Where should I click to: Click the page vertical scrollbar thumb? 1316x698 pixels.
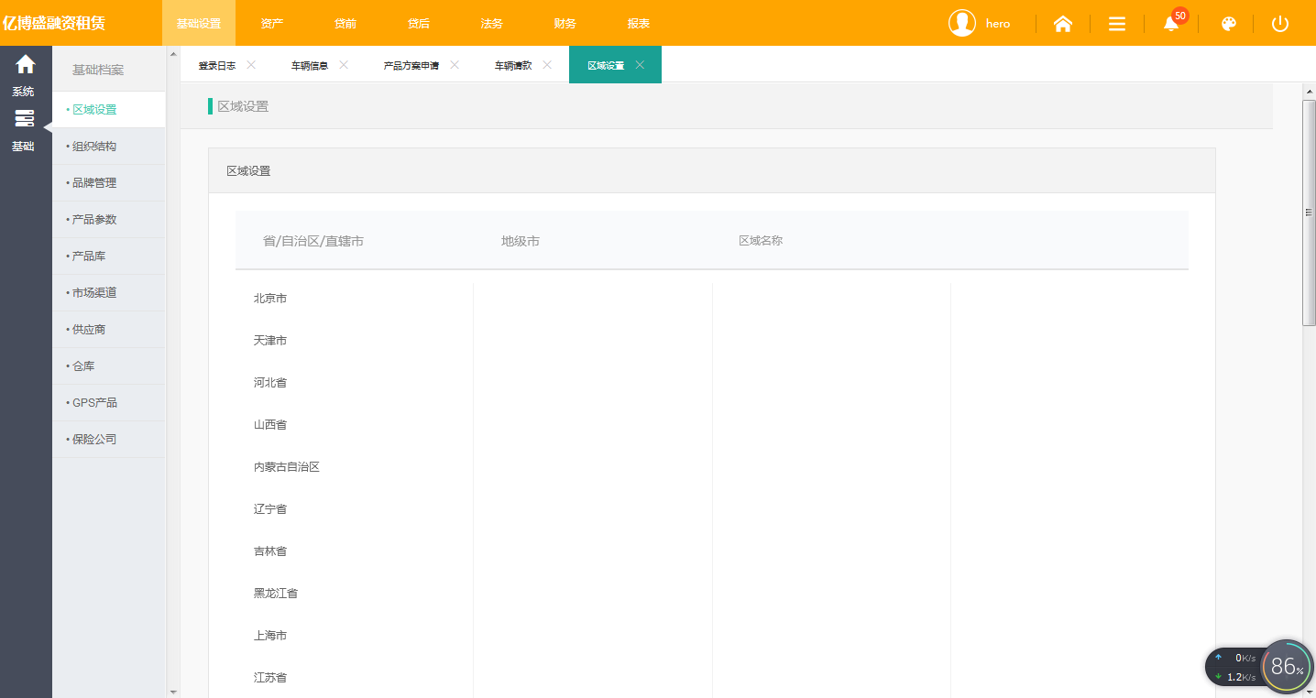point(1309,213)
